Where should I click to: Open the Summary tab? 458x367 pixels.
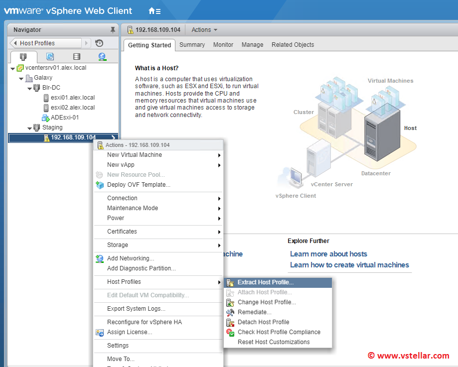pyautogui.click(x=192, y=45)
